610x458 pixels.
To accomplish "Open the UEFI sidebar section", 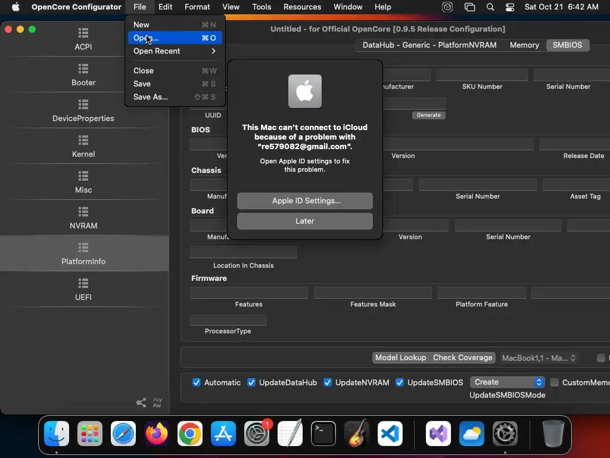I will coord(83,290).
